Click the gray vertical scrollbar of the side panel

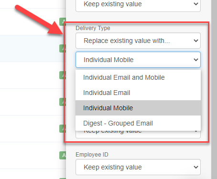(214, 89)
